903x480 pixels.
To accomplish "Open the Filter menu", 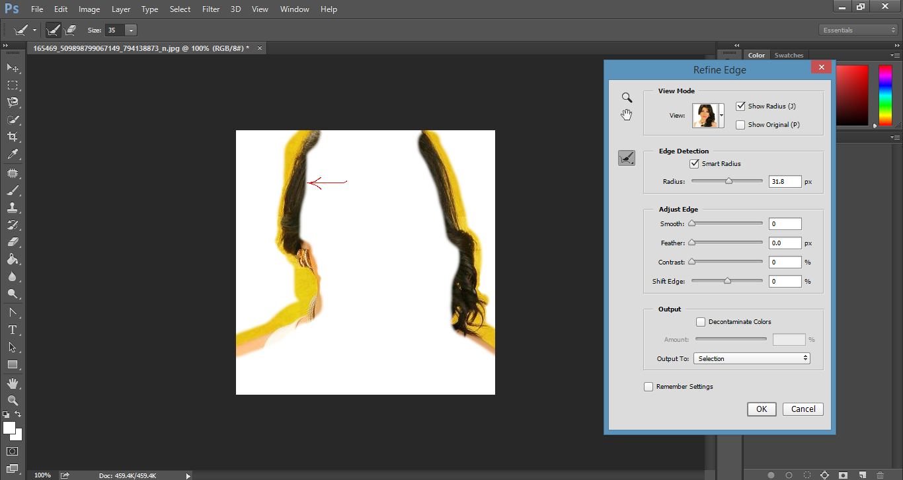I will [x=211, y=9].
